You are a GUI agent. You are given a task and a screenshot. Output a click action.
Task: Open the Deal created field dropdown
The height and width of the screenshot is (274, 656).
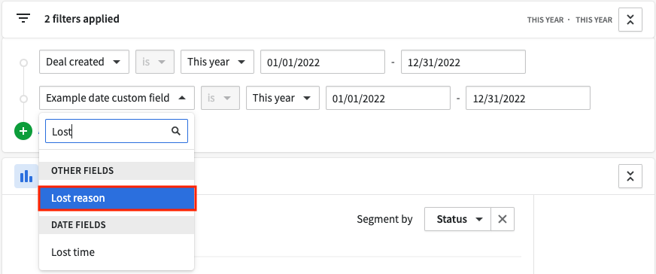click(84, 62)
